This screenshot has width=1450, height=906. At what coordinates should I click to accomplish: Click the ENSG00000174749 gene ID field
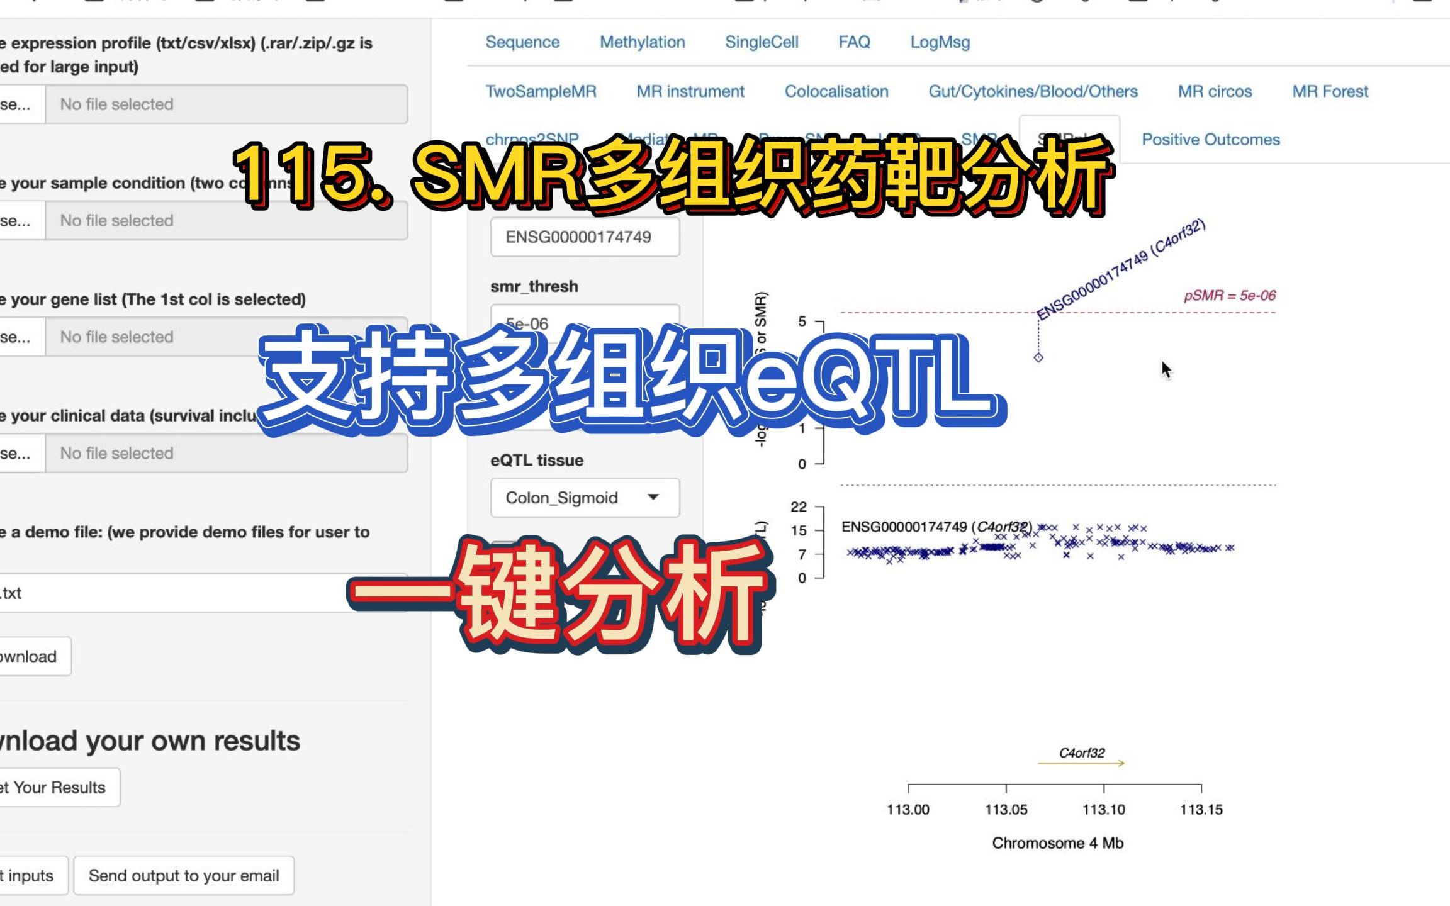pos(585,237)
